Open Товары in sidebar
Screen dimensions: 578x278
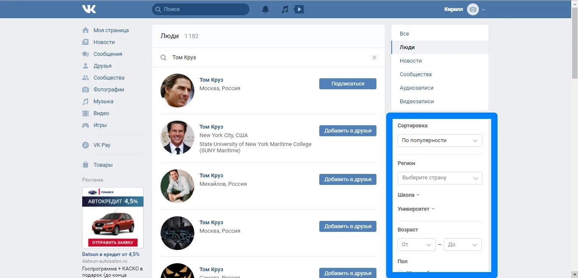(x=103, y=165)
